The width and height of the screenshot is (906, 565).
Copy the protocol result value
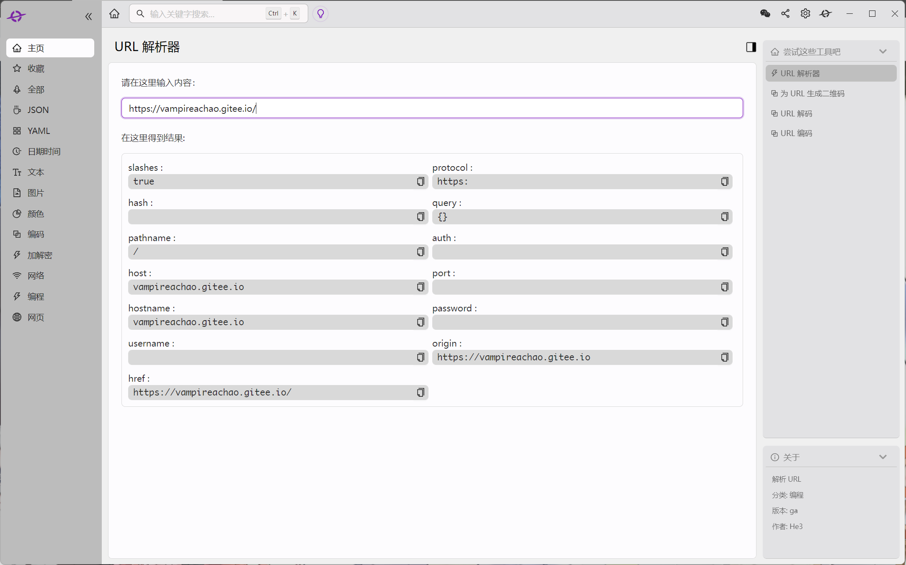coord(725,181)
